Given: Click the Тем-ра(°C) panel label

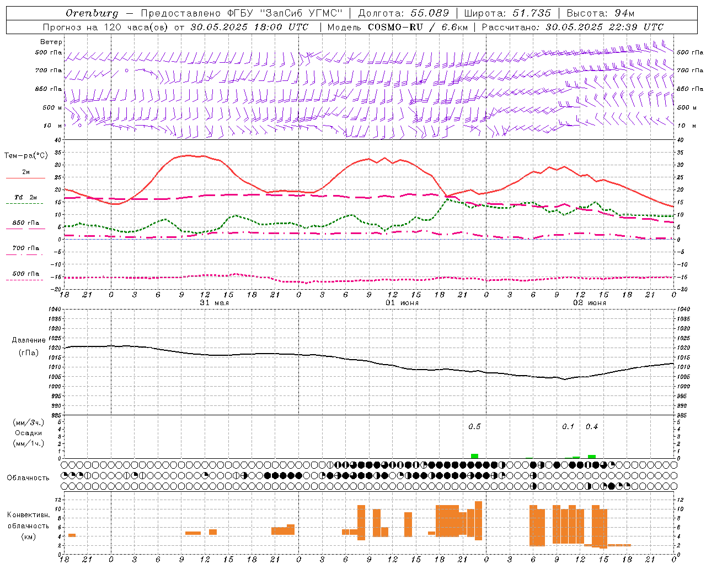Looking at the screenshot, I should coord(26,156).
